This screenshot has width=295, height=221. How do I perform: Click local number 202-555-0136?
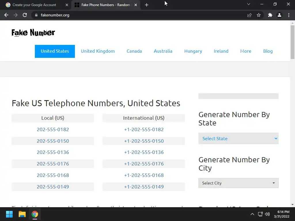[x=53, y=152]
